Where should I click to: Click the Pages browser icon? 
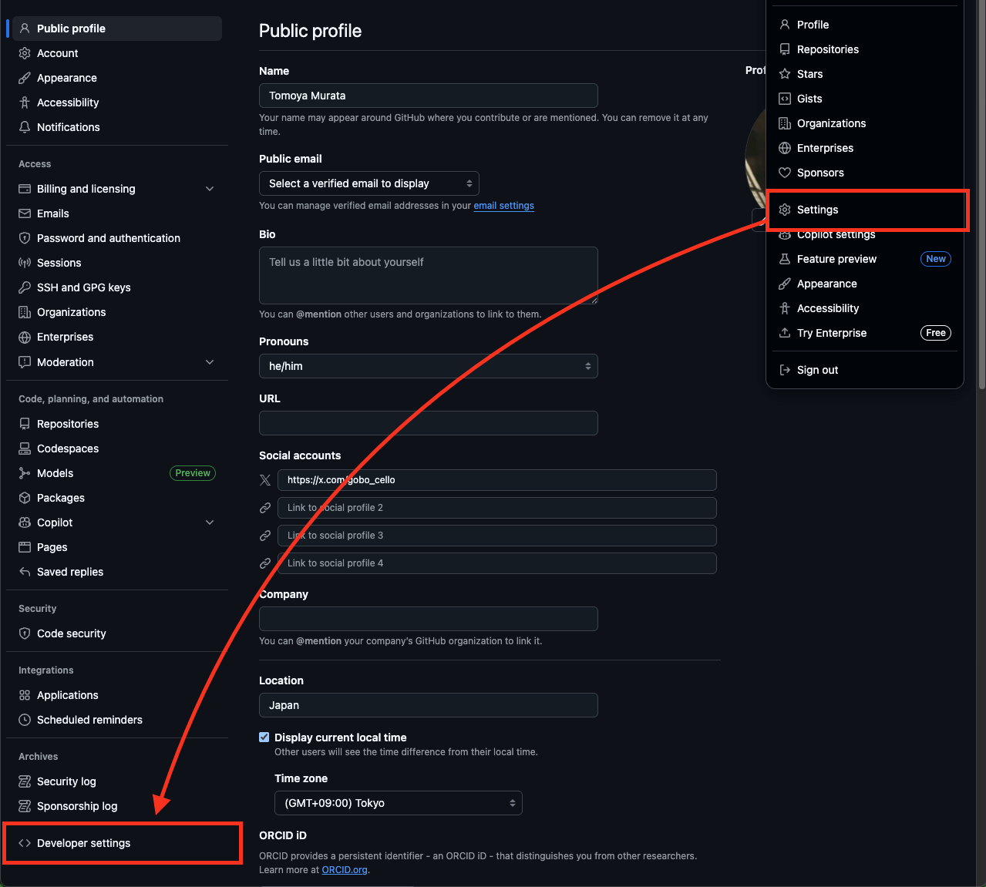click(25, 547)
